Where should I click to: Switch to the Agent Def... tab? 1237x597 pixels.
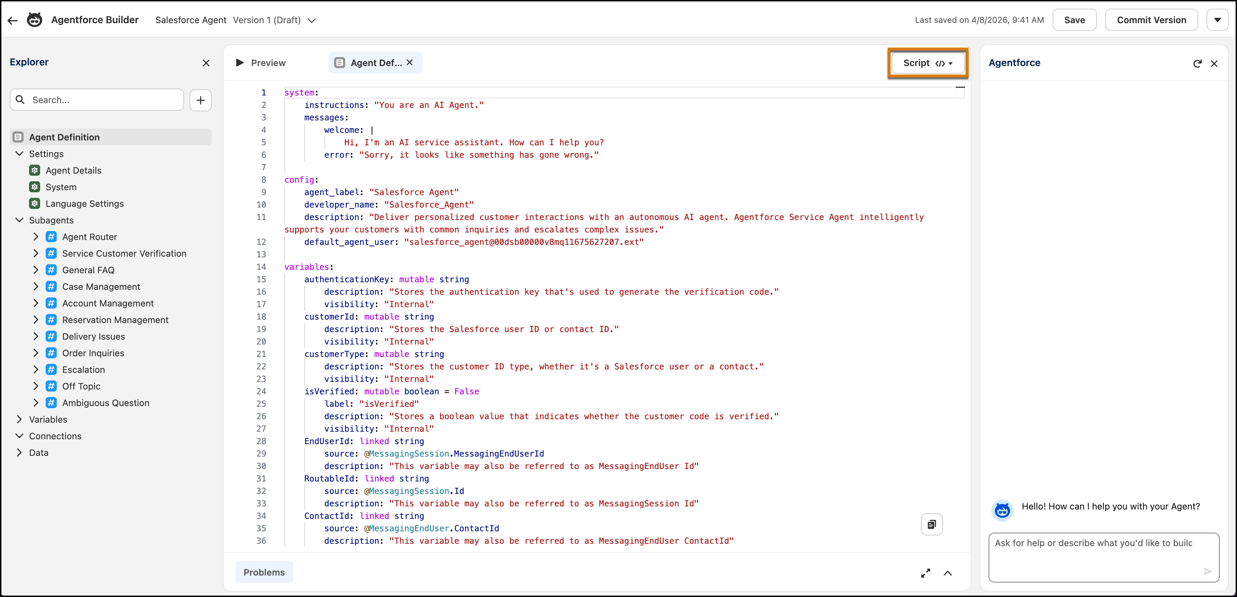click(376, 63)
